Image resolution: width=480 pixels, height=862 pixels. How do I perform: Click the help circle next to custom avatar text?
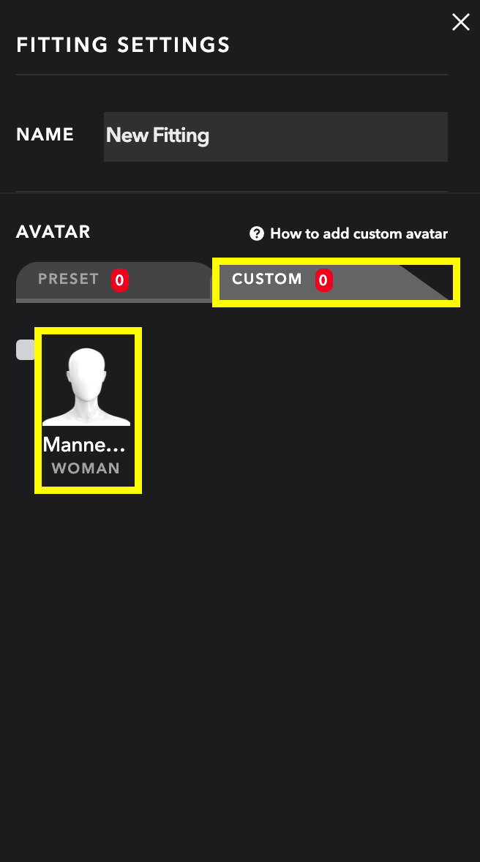click(x=257, y=233)
